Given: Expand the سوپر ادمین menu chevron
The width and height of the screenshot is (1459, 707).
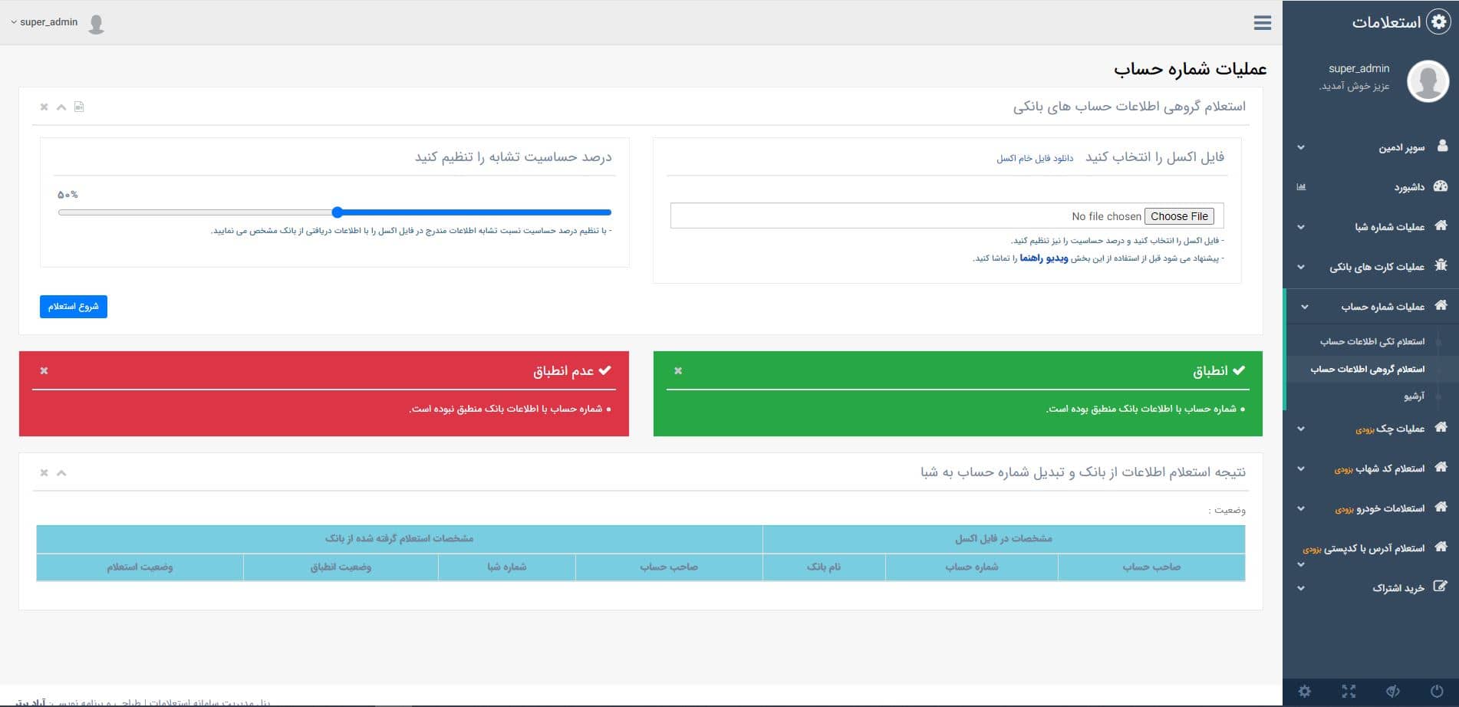Looking at the screenshot, I should pos(1301,147).
